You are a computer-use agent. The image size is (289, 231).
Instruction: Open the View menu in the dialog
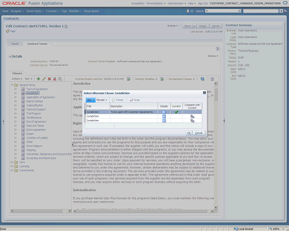click(x=90, y=100)
